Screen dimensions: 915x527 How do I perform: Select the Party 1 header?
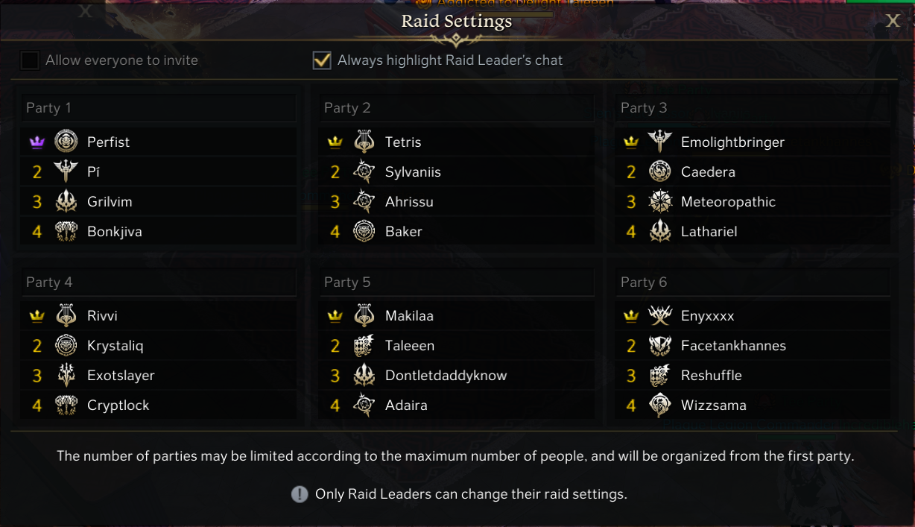[x=49, y=108]
